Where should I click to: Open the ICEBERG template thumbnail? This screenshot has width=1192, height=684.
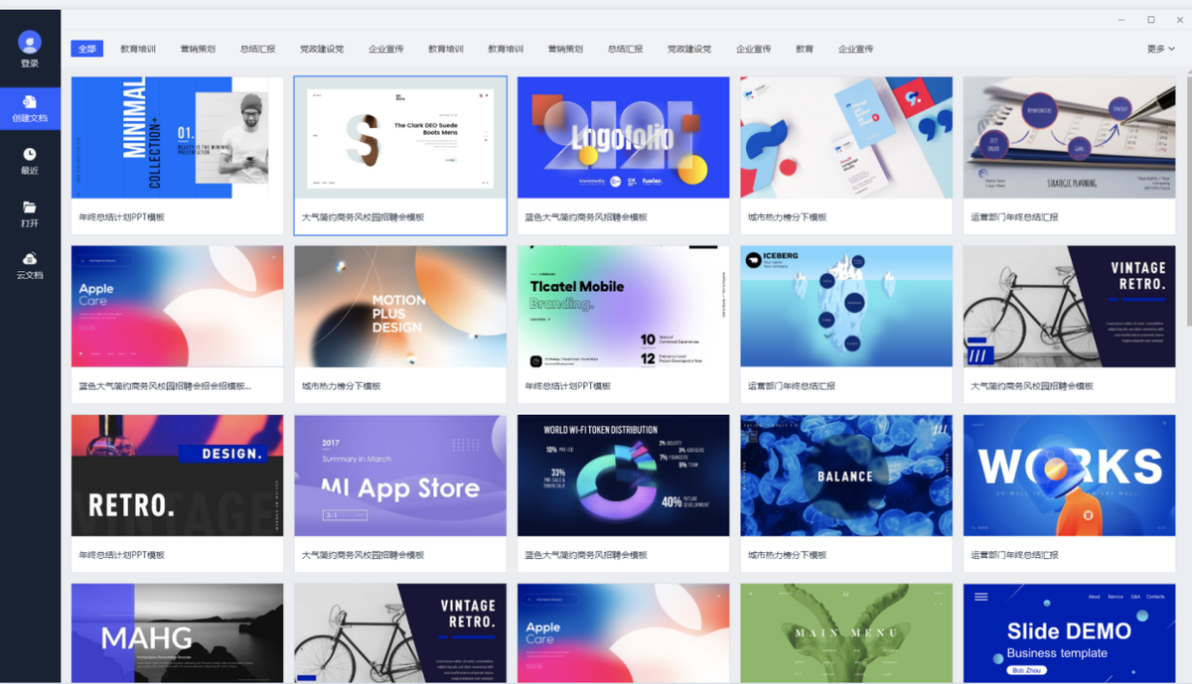click(846, 307)
